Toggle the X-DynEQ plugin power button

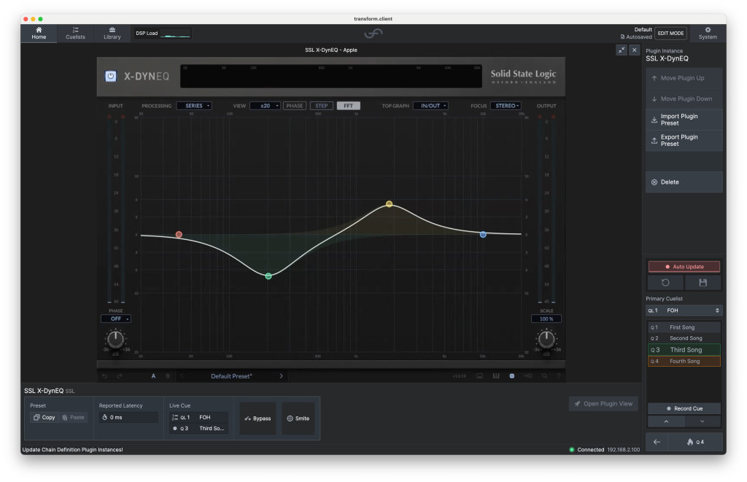click(x=111, y=77)
